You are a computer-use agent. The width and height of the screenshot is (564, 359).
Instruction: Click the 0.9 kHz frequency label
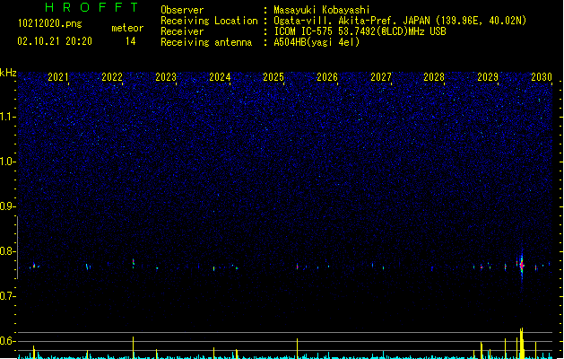7,206
